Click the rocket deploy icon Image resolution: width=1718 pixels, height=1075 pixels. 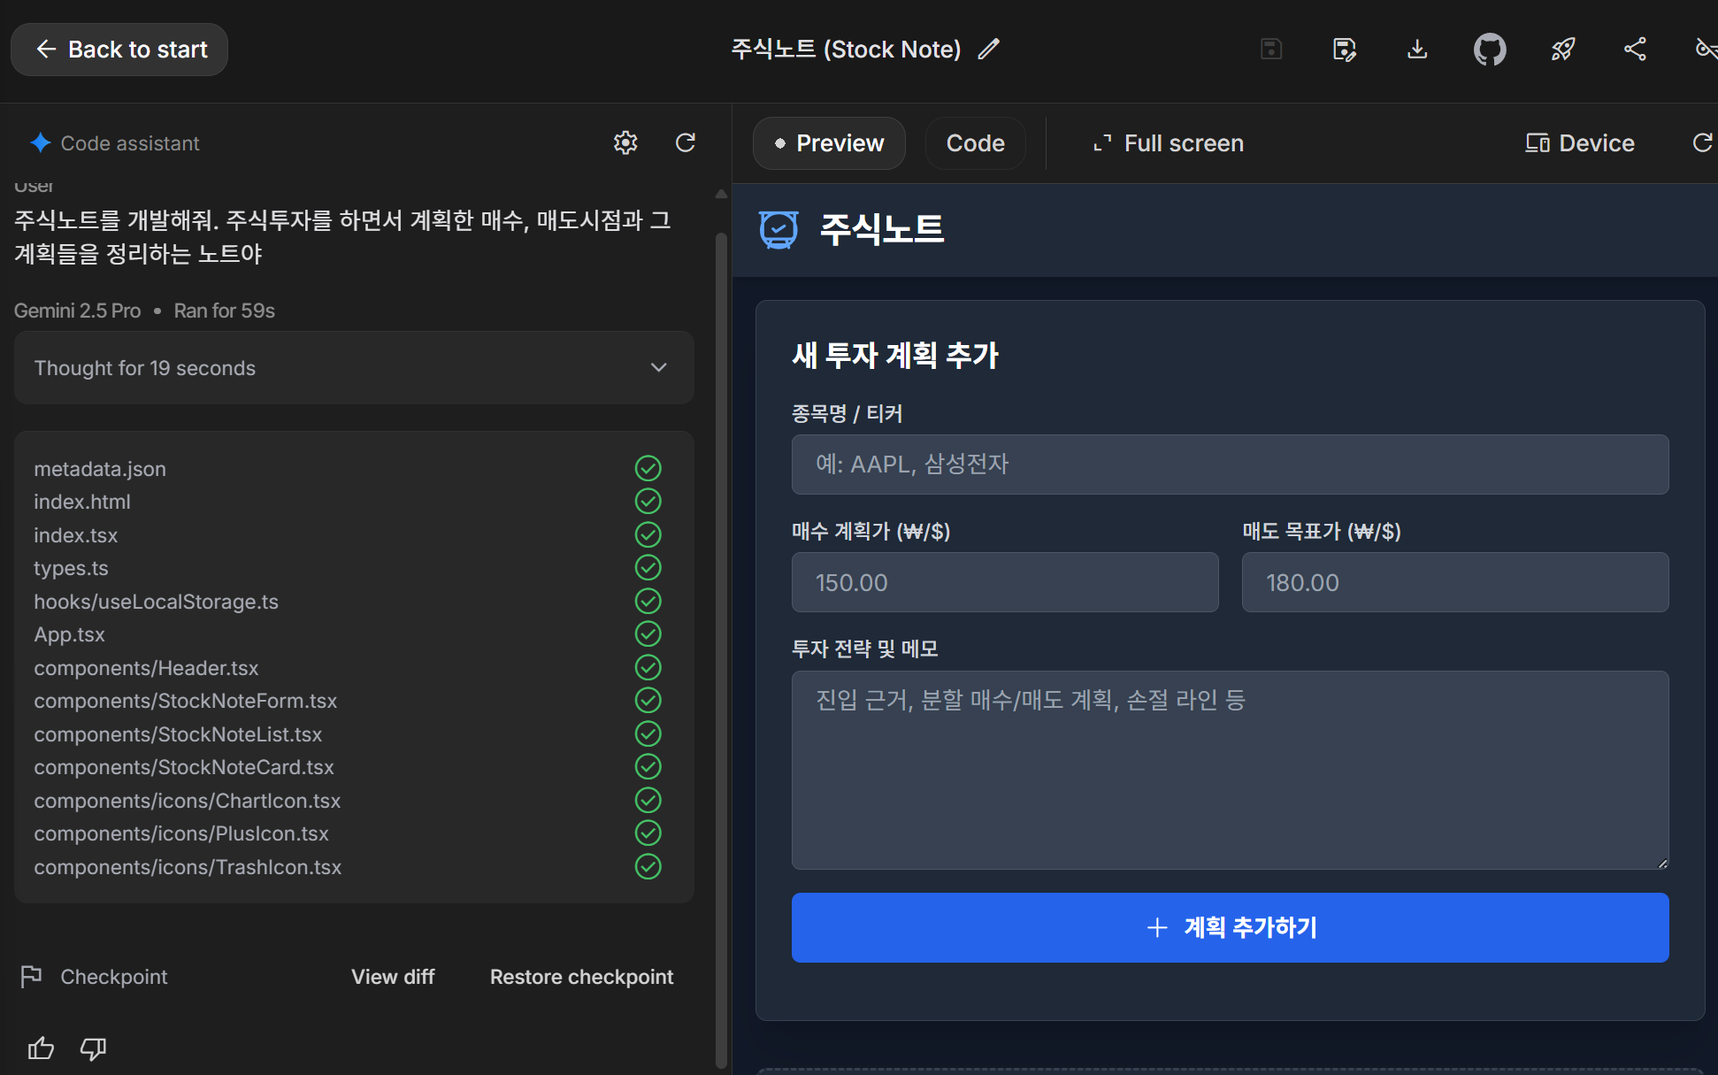tap(1563, 50)
